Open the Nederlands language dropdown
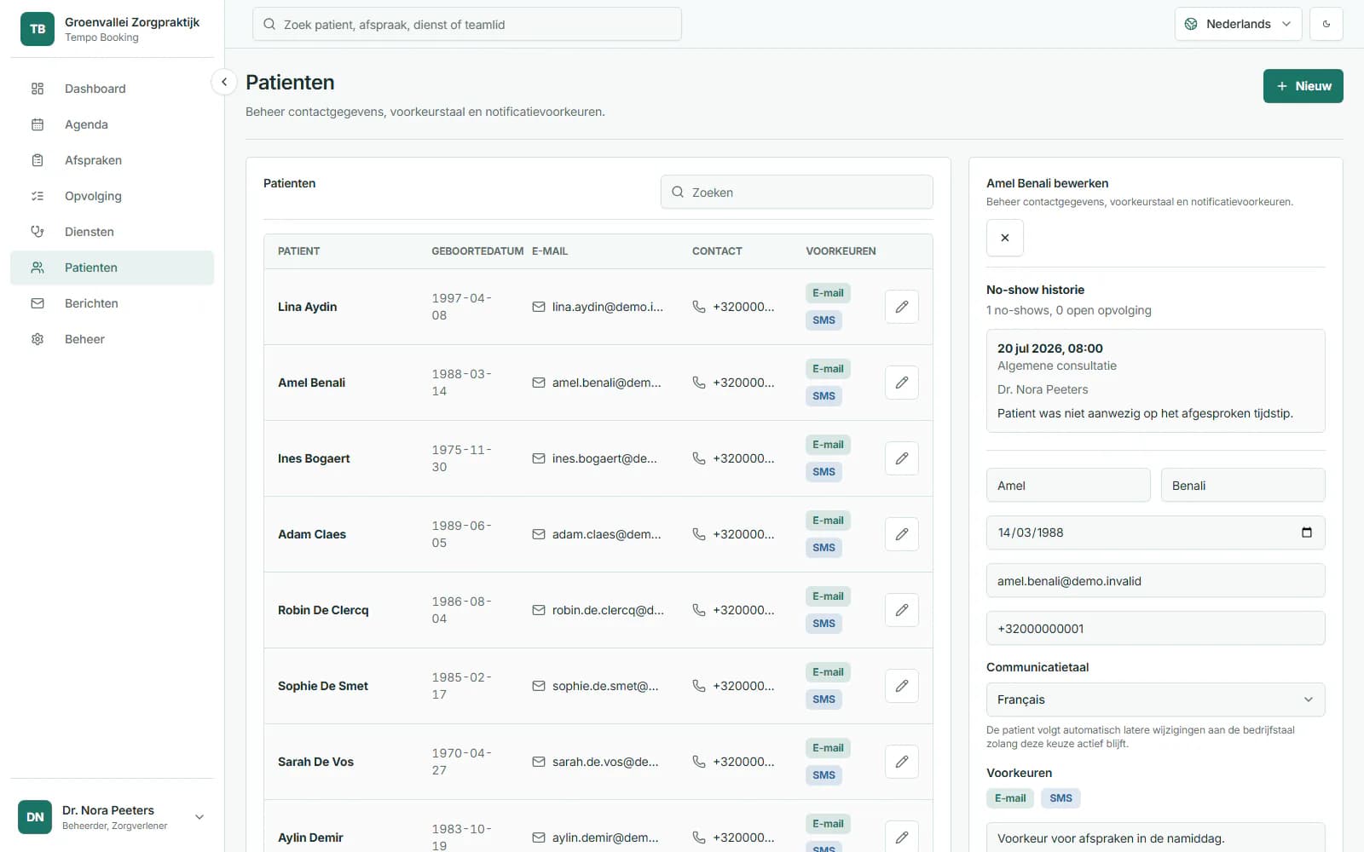The height and width of the screenshot is (852, 1364). click(x=1238, y=24)
